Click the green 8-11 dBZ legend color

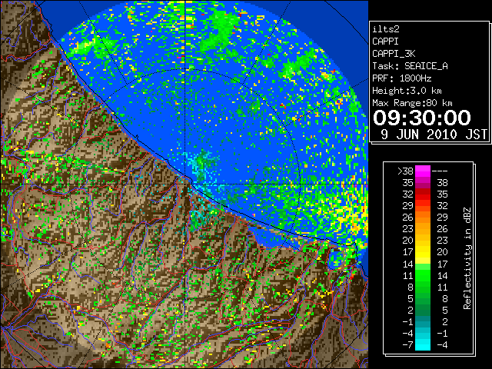[x=423, y=287]
